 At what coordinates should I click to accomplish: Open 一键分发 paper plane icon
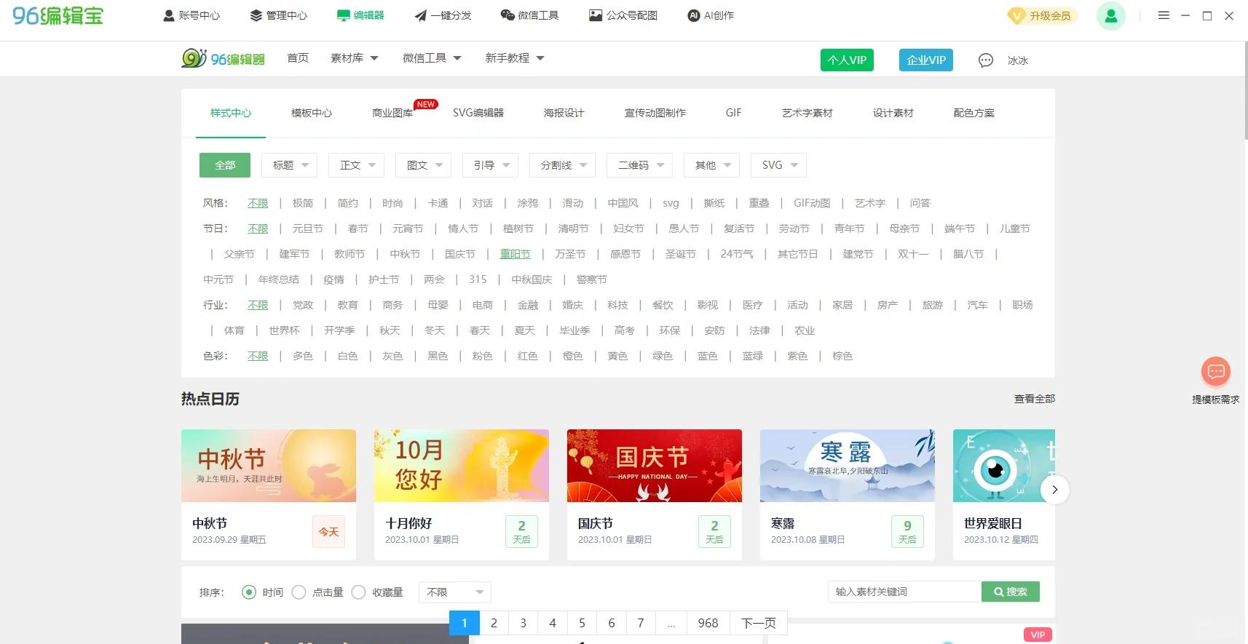pyautogui.click(x=420, y=15)
